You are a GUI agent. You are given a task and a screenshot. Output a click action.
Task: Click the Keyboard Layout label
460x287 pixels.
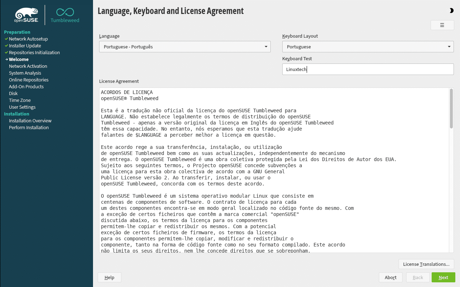[300, 36]
